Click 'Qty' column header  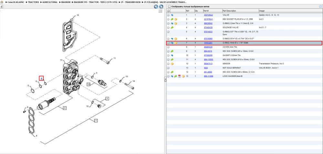pyautogui.click(x=196, y=11)
